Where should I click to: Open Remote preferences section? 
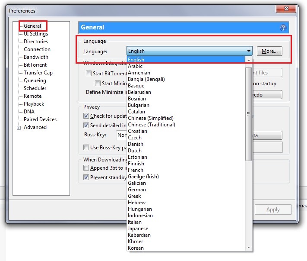coord(33,96)
